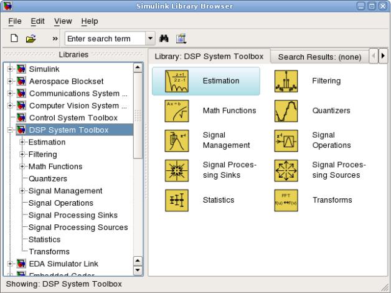Click the library tree scroll down arrow
The image size is (391, 293).
(x=138, y=271)
